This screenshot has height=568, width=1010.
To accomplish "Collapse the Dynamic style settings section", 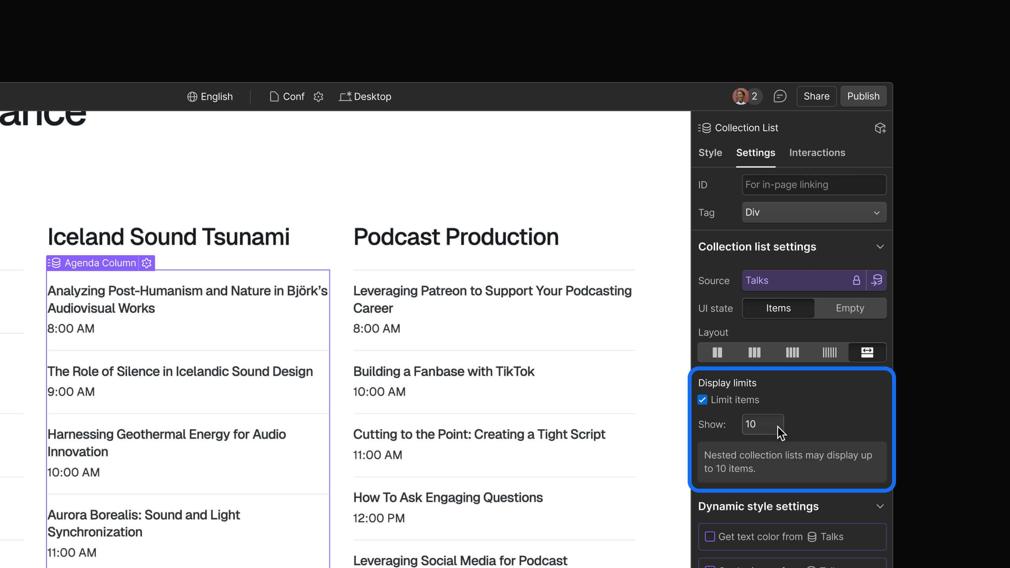I will point(880,506).
